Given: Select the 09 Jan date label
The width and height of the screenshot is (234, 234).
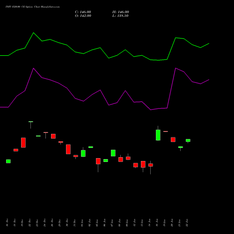Looking at the screenshot, I should [127, 223].
